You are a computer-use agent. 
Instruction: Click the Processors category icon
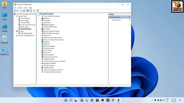pos(43,53)
